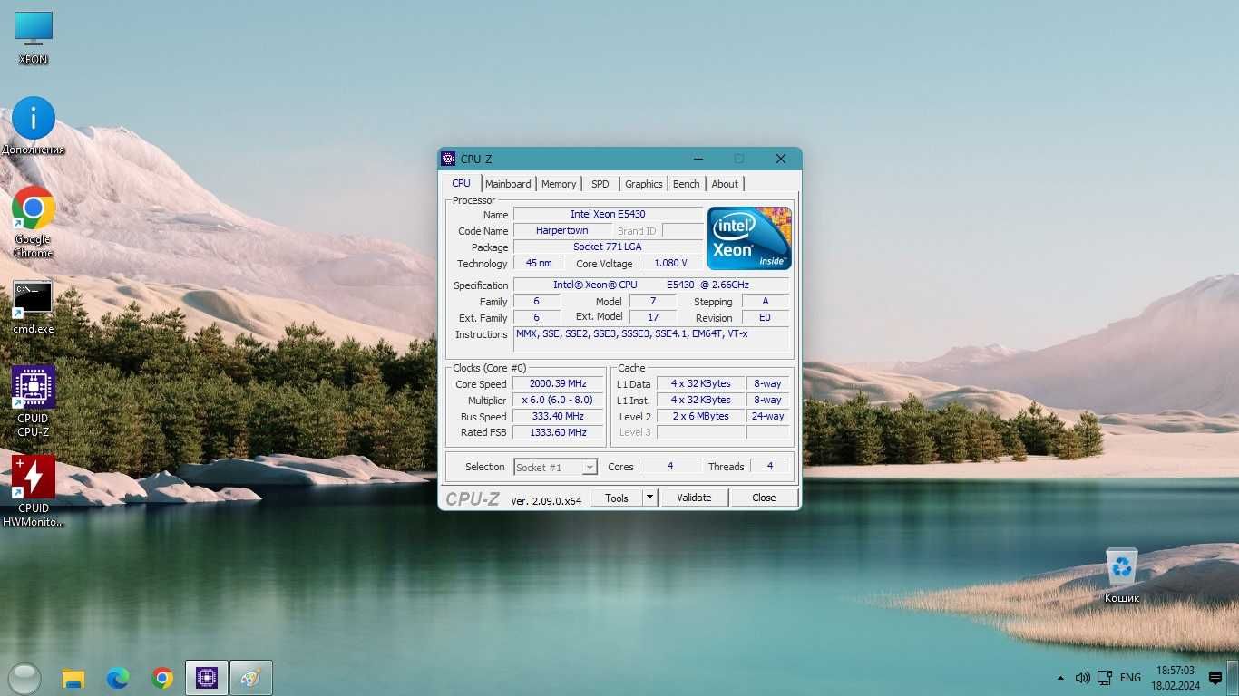
Task: Switch to the About tab
Action: (725, 184)
